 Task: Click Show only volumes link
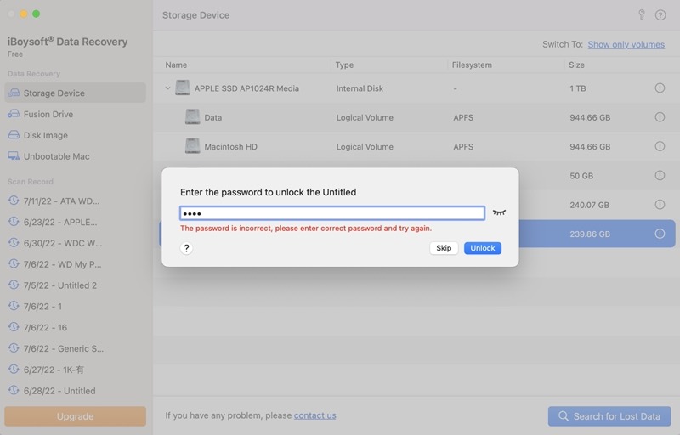tap(626, 44)
